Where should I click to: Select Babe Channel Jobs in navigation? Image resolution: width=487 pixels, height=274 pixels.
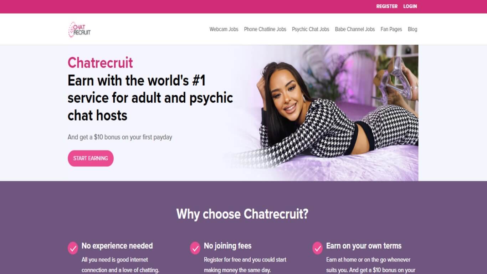tap(355, 29)
